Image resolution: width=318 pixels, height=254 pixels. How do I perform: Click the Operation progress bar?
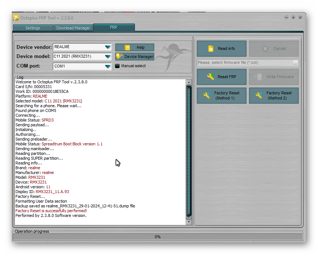tap(157, 237)
